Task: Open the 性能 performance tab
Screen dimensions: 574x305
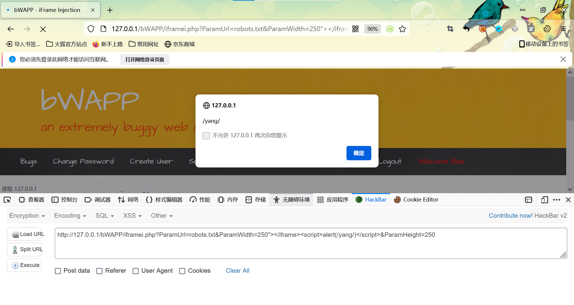Action: (200, 200)
